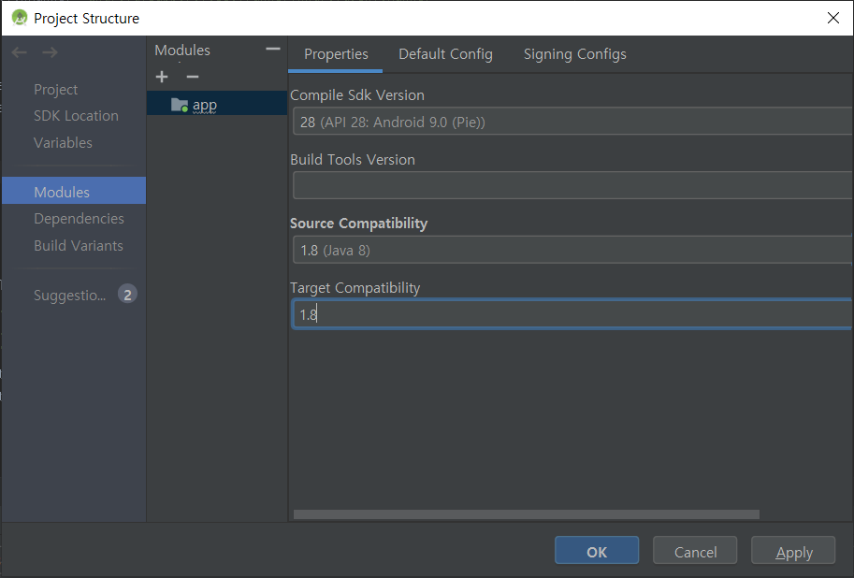Close the Project Structure dialog

(x=832, y=18)
